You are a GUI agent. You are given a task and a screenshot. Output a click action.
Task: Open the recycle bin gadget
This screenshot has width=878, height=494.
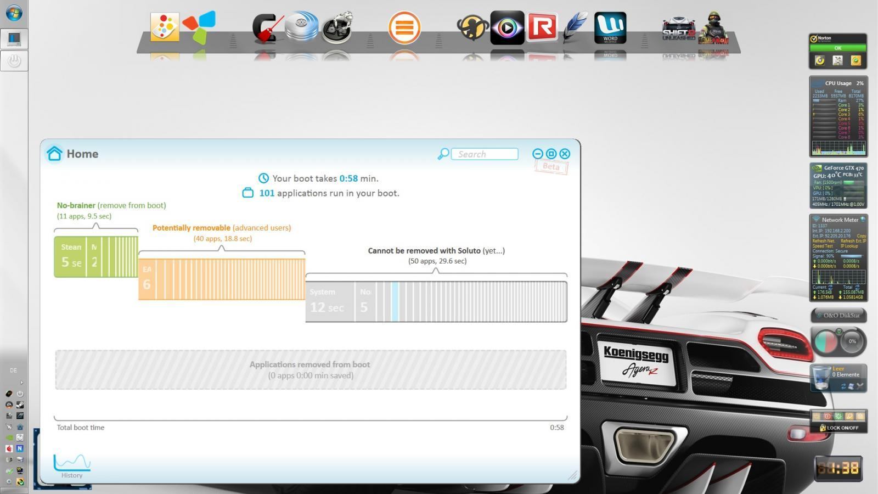click(838, 378)
